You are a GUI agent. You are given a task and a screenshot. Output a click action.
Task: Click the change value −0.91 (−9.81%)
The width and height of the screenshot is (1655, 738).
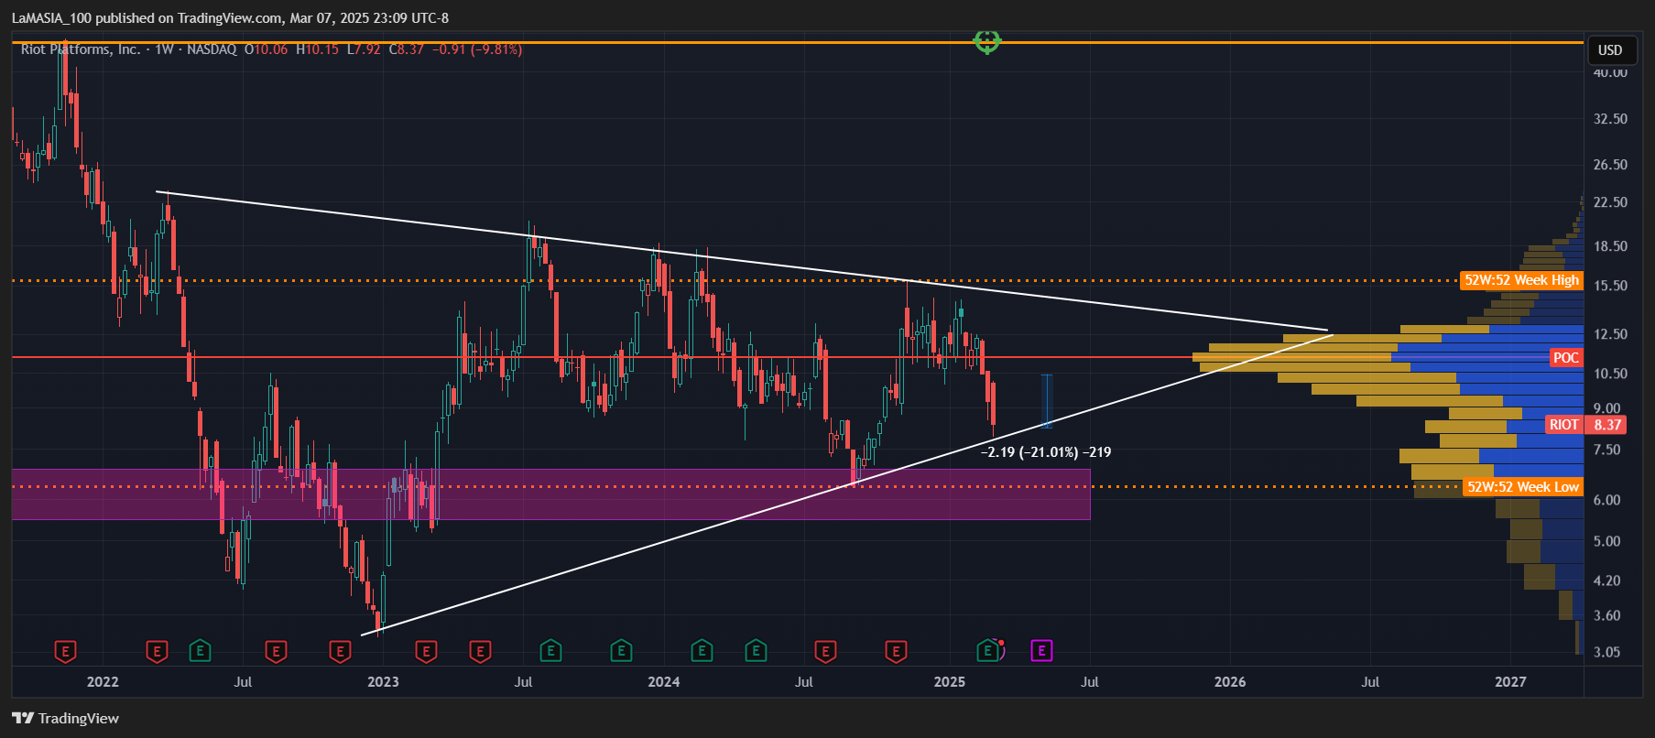point(477,49)
